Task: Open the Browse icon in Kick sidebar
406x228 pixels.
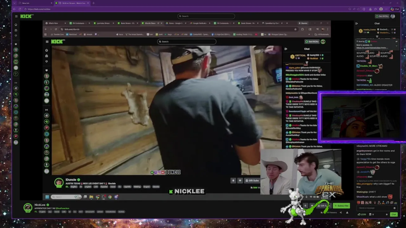Action: point(16,30)
